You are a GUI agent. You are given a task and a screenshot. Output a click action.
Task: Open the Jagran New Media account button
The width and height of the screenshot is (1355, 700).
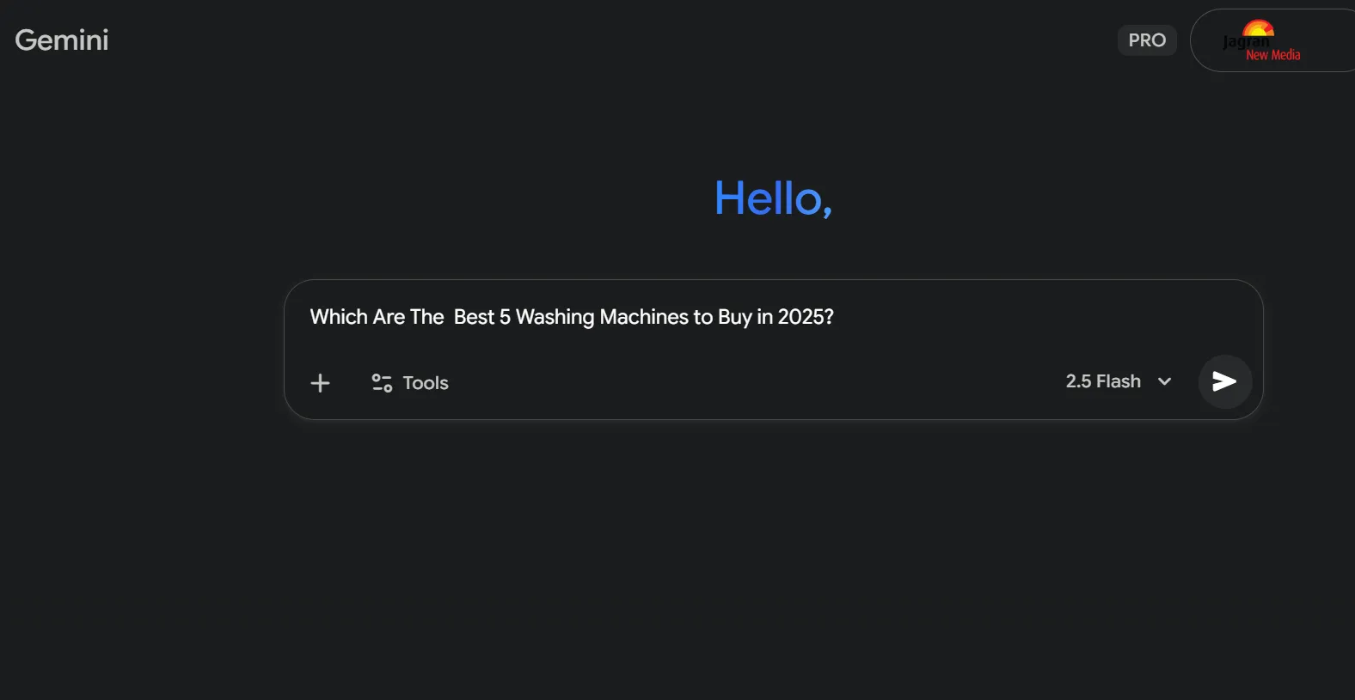click(x=1272, y=40)
